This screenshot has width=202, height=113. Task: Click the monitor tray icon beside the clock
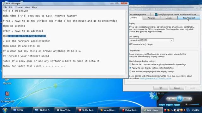(x=188, y=110)
